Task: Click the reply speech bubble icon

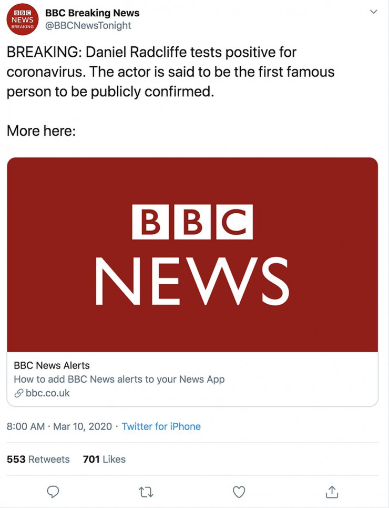Action: [53, 492]
